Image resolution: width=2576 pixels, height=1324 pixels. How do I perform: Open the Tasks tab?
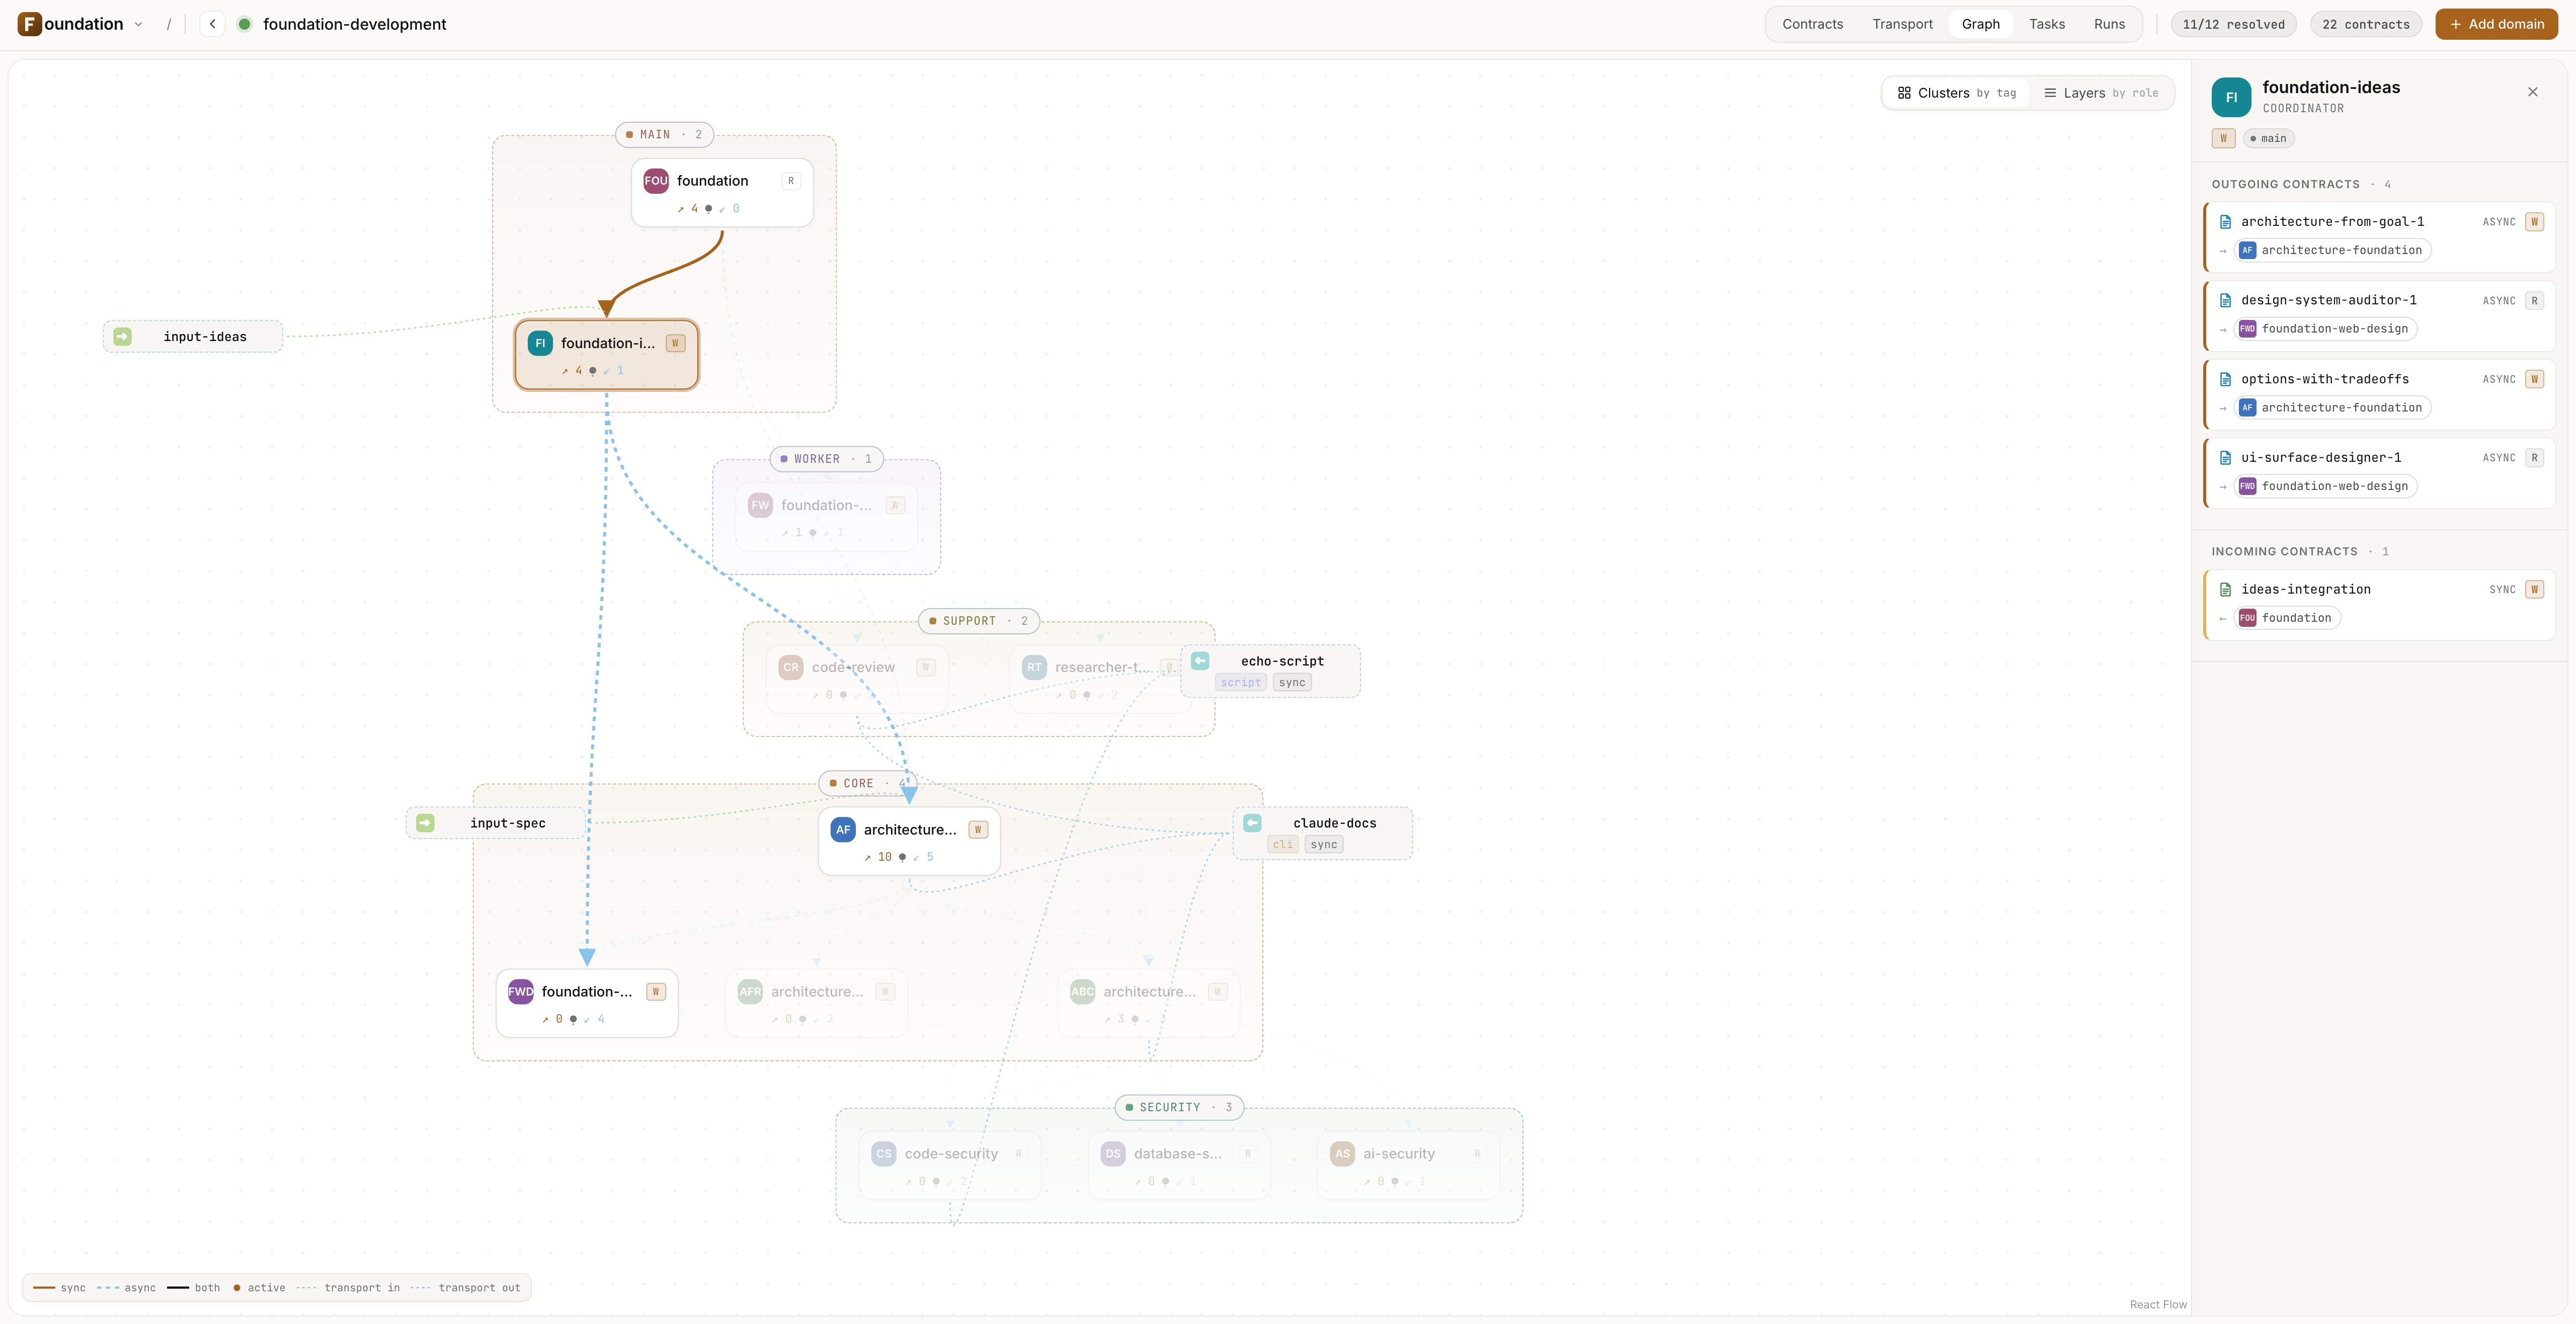click(2046, 24)
